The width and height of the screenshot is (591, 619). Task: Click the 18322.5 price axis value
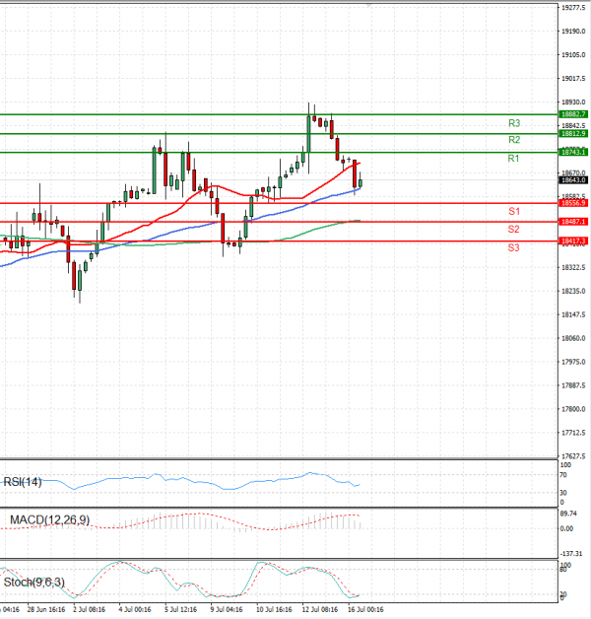coord(573,268)
